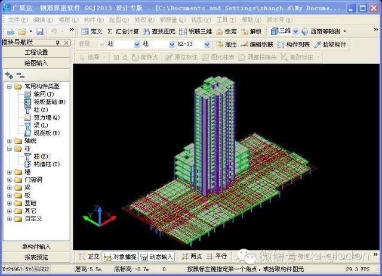Collapse the 柱 folder node

click(10, 148)
